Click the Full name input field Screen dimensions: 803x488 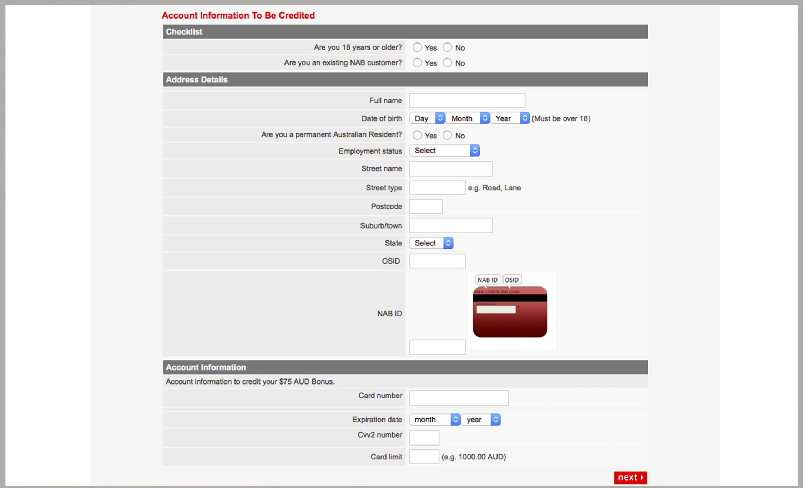467,100
